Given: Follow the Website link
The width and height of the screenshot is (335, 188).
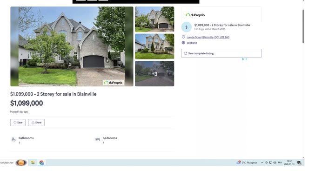Looking at the screenshot, I should coord(192,43).
